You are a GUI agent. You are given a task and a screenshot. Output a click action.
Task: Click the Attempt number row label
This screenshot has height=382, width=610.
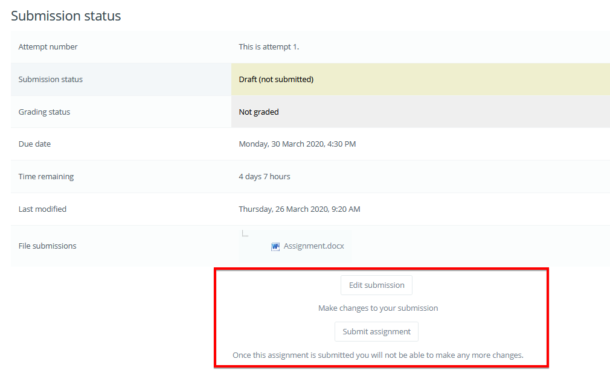coord(48,46)
